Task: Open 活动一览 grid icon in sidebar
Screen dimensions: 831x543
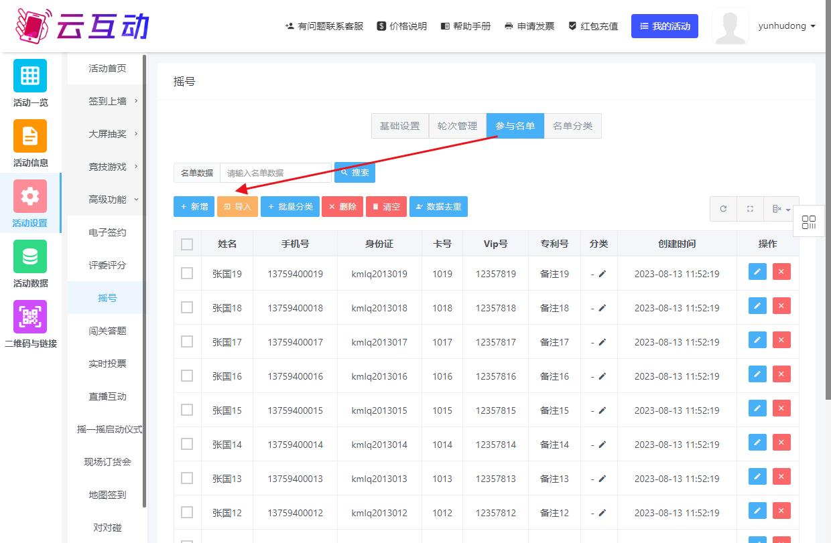Action: [x=30, y=76]
